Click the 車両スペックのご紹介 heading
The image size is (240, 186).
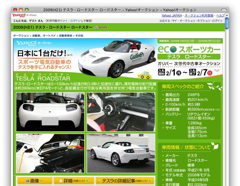(183, 87)
